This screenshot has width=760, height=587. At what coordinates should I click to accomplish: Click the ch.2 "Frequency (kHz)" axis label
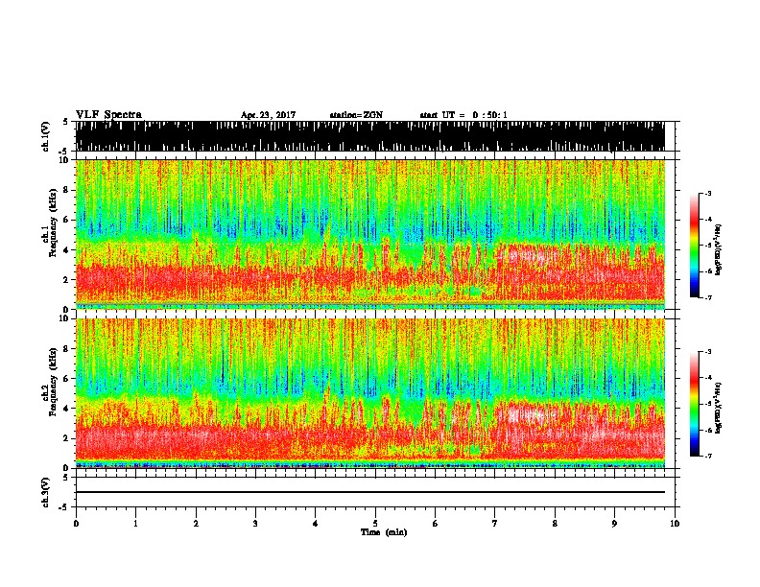tap(52, 382)
